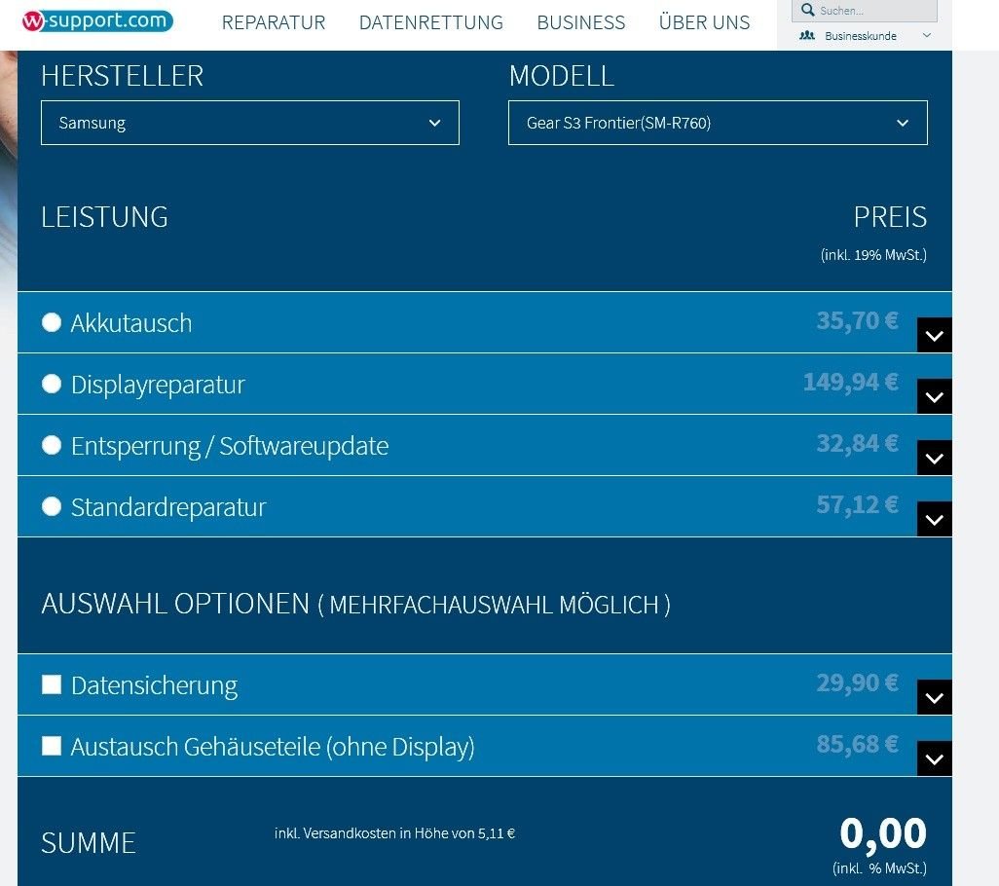Click the search magnifier icon
The image size is (999, 886).
click(x=808, y=10)
